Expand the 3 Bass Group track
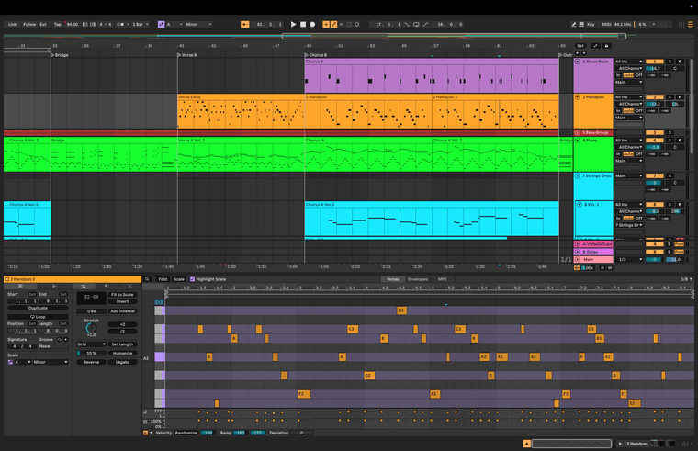This screenshot has height=451, width=698. coord(578,132)
